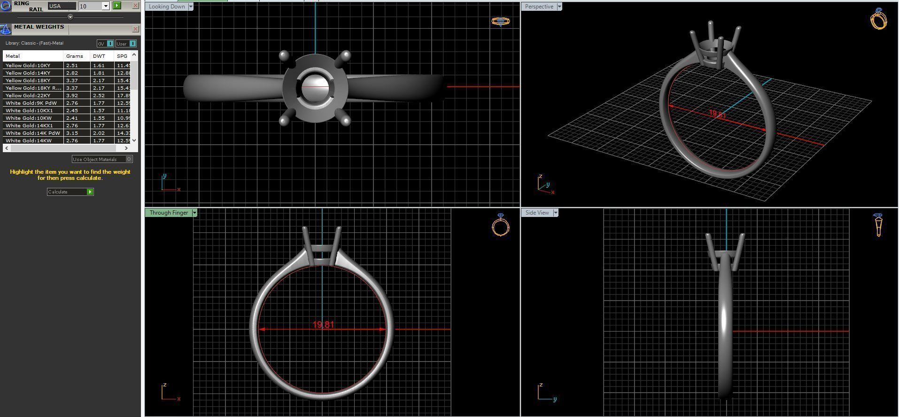
Task: Open the Looking Down viewport menu arrow
Action: click(190, 7)
